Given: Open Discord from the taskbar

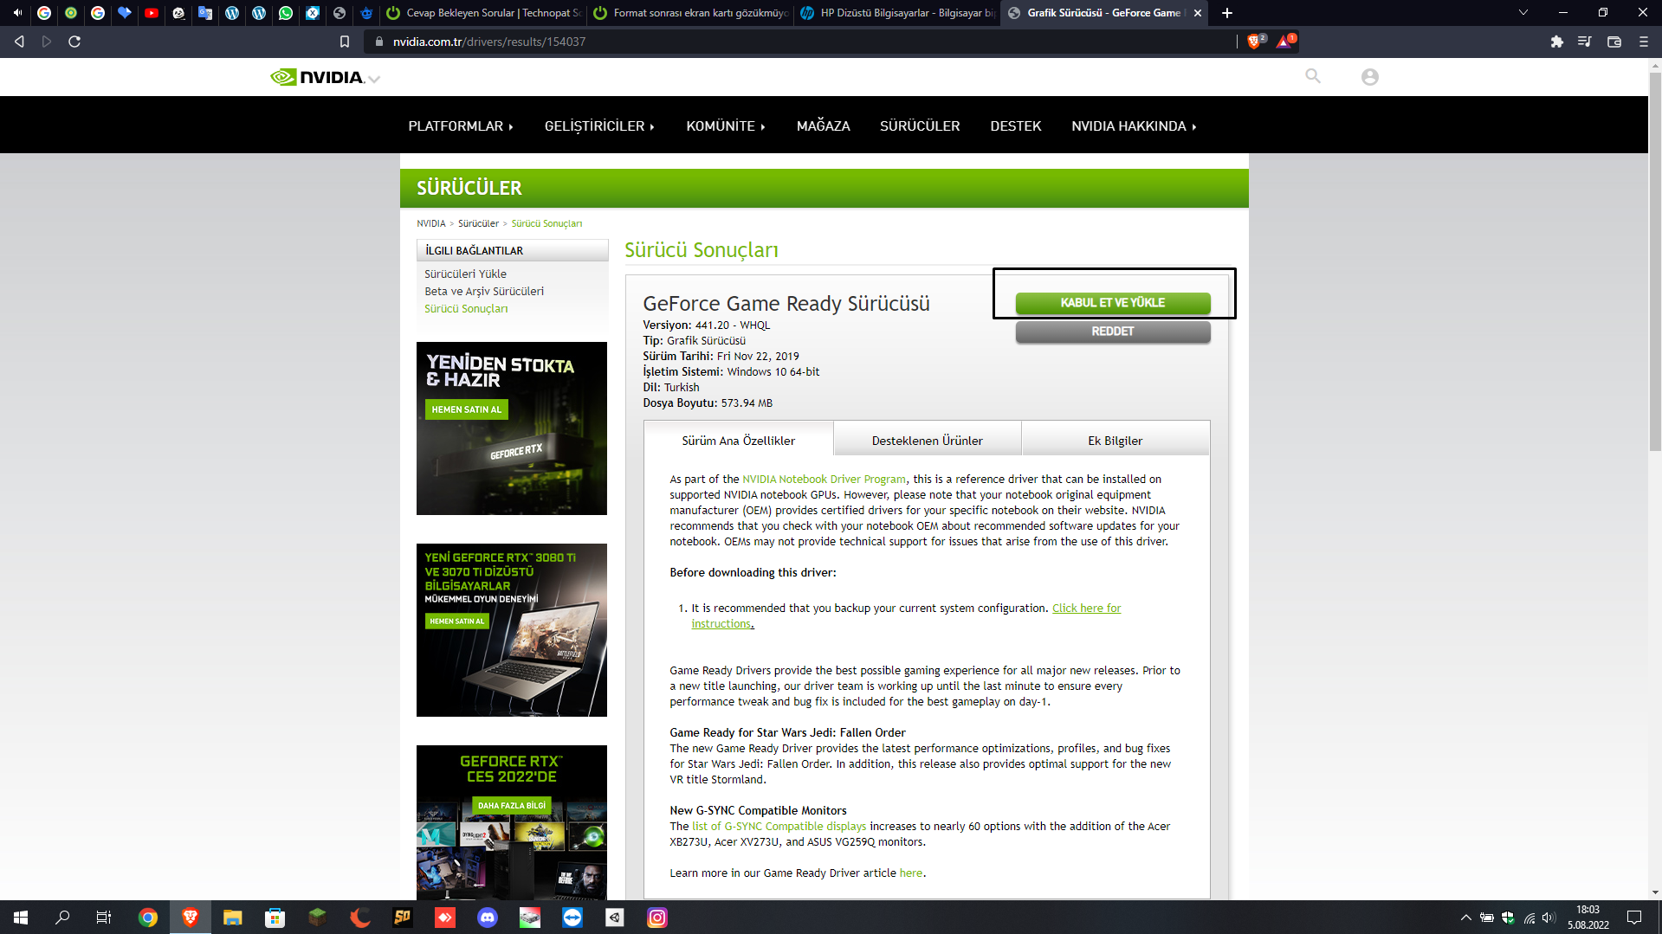Looking at the screenshot, I should coord(488,918).
